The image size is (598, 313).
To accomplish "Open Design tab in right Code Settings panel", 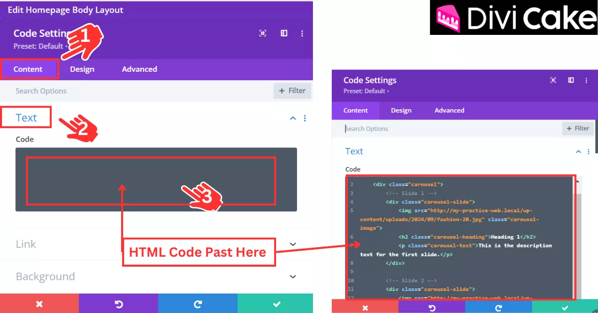I will coord(401,110).
